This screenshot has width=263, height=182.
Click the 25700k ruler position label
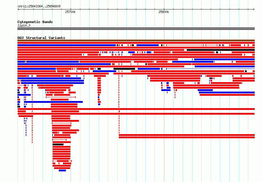pos(70,12)
